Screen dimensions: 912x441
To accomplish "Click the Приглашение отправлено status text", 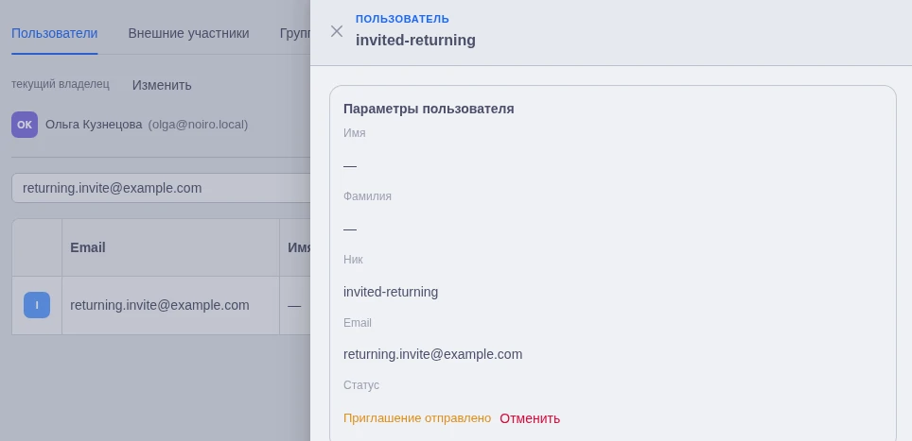I will point(417,418).
